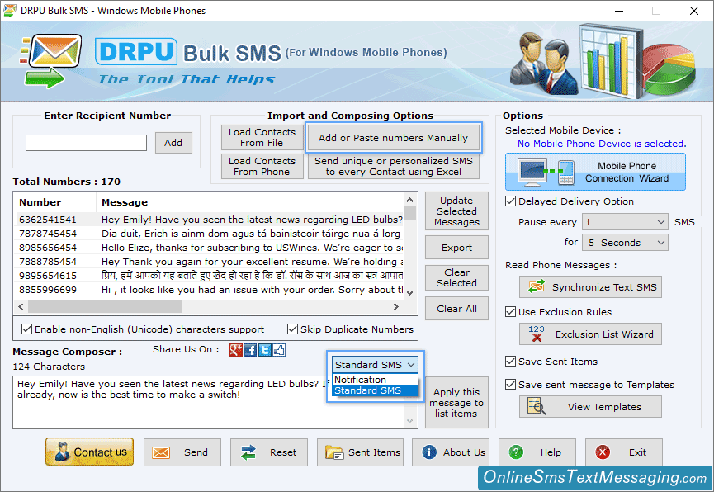The width and height of the screenshot is (714, 492).
Task: Click the Export button
Action: 456,248
